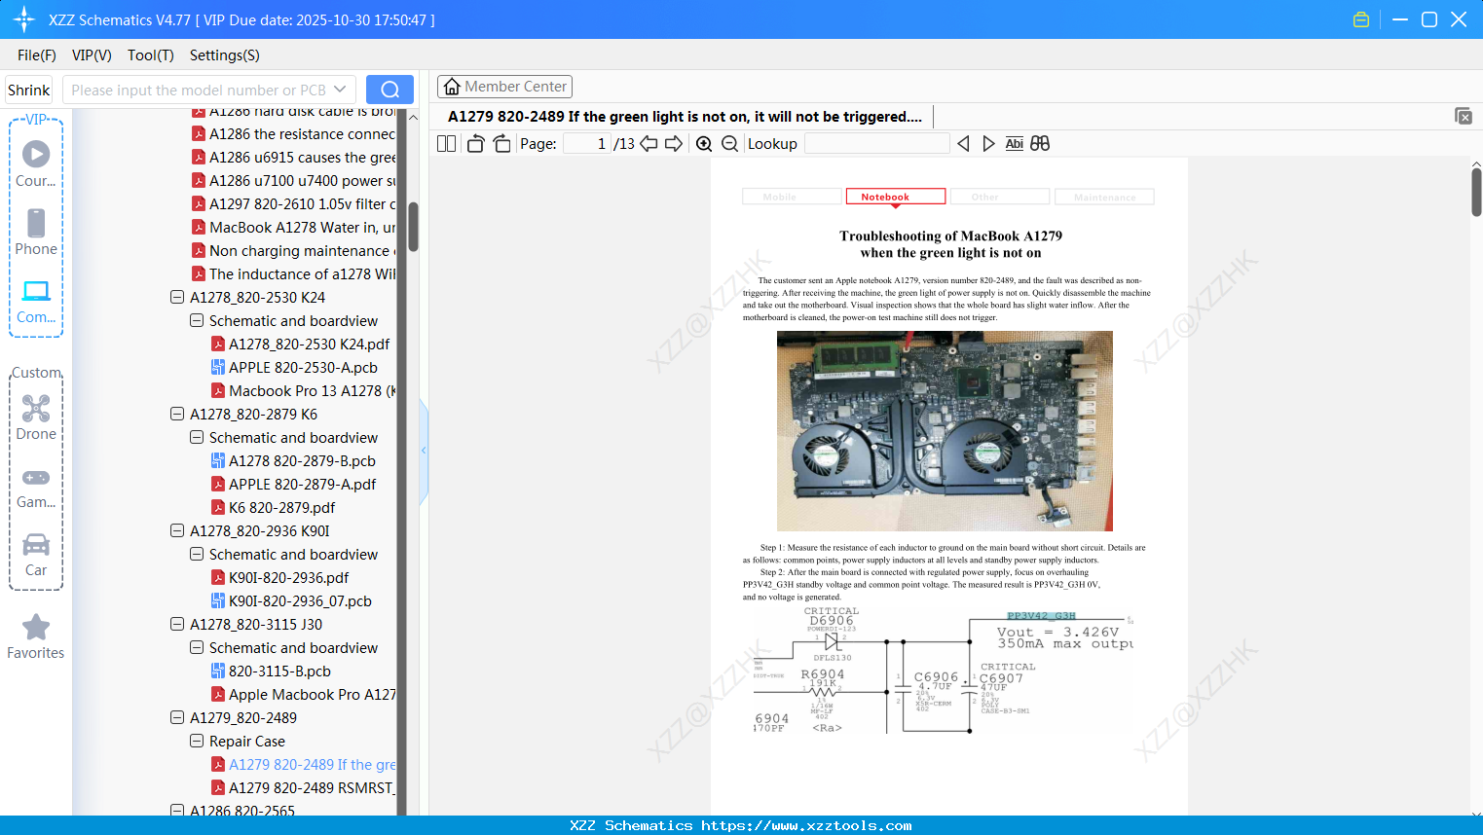1483x835 pixels.
Task: Select 'Non charging maintenance' repair case
Action: [x=293, y=250]
